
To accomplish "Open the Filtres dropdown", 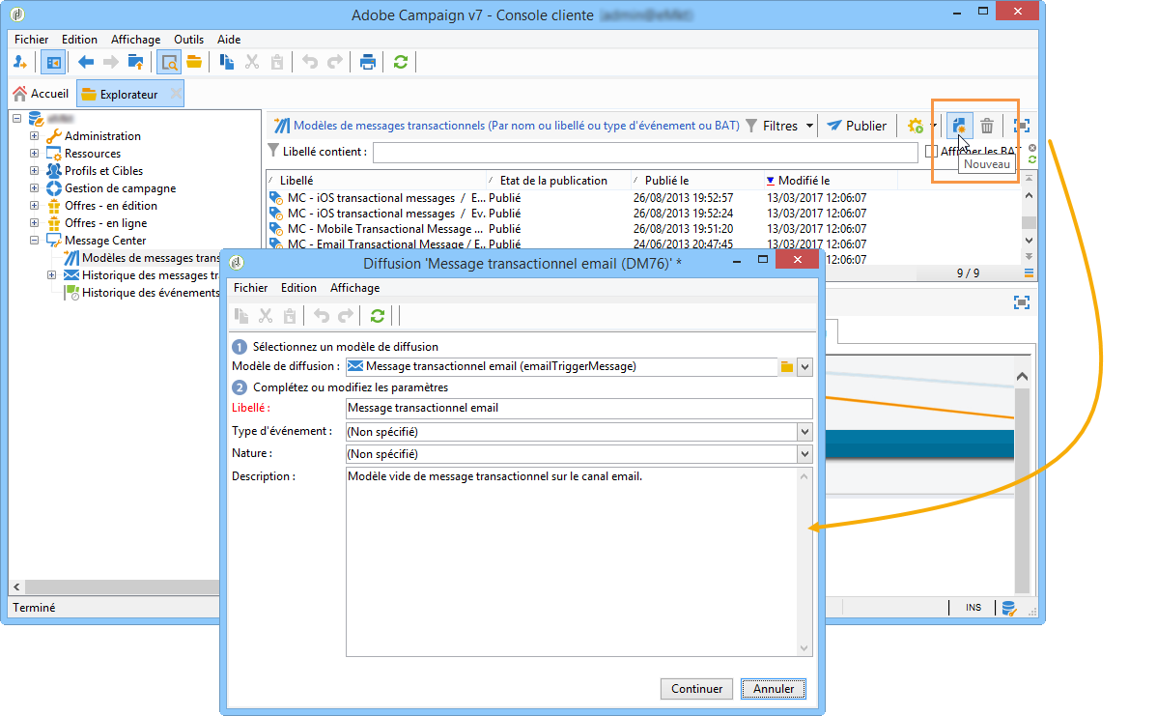I will 779,126.
